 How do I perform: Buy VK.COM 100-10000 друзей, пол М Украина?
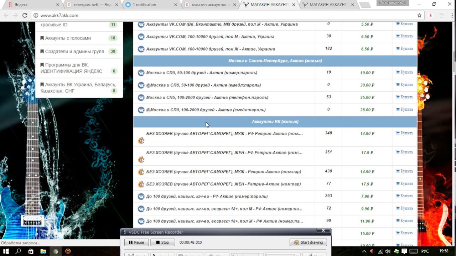(404, 36)
